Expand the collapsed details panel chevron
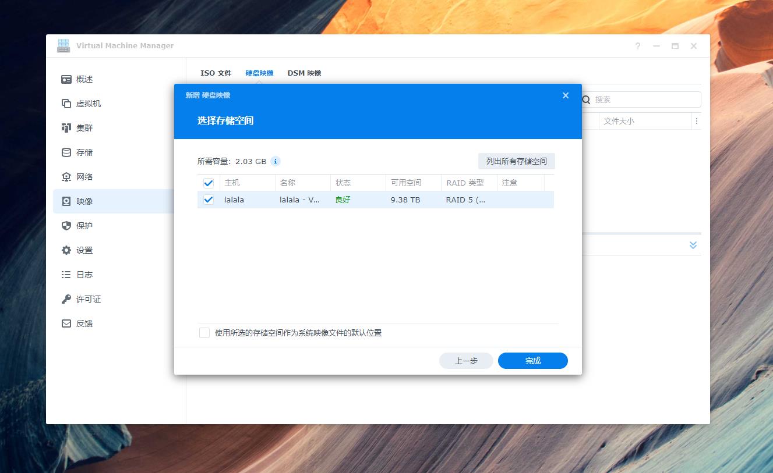 [693, 245]
